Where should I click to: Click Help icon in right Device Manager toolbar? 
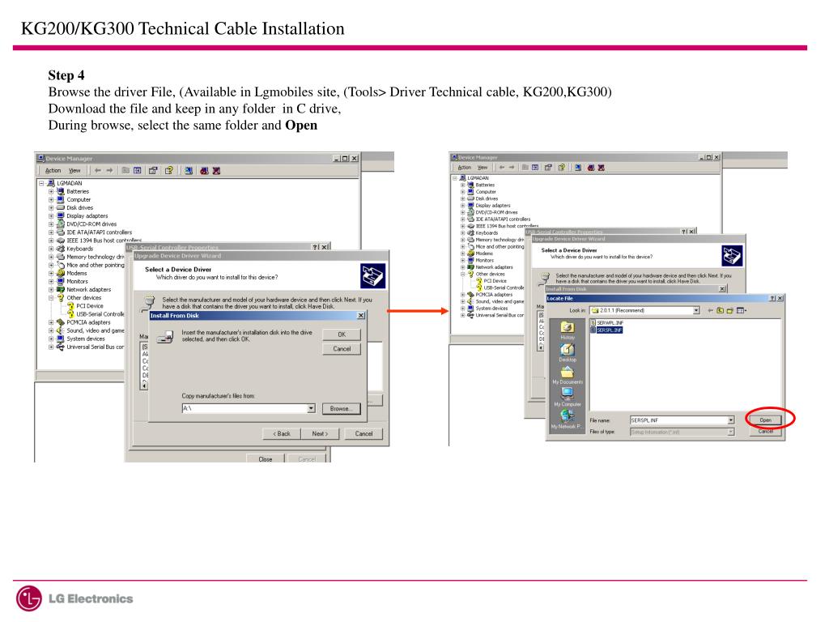point(562,167)
